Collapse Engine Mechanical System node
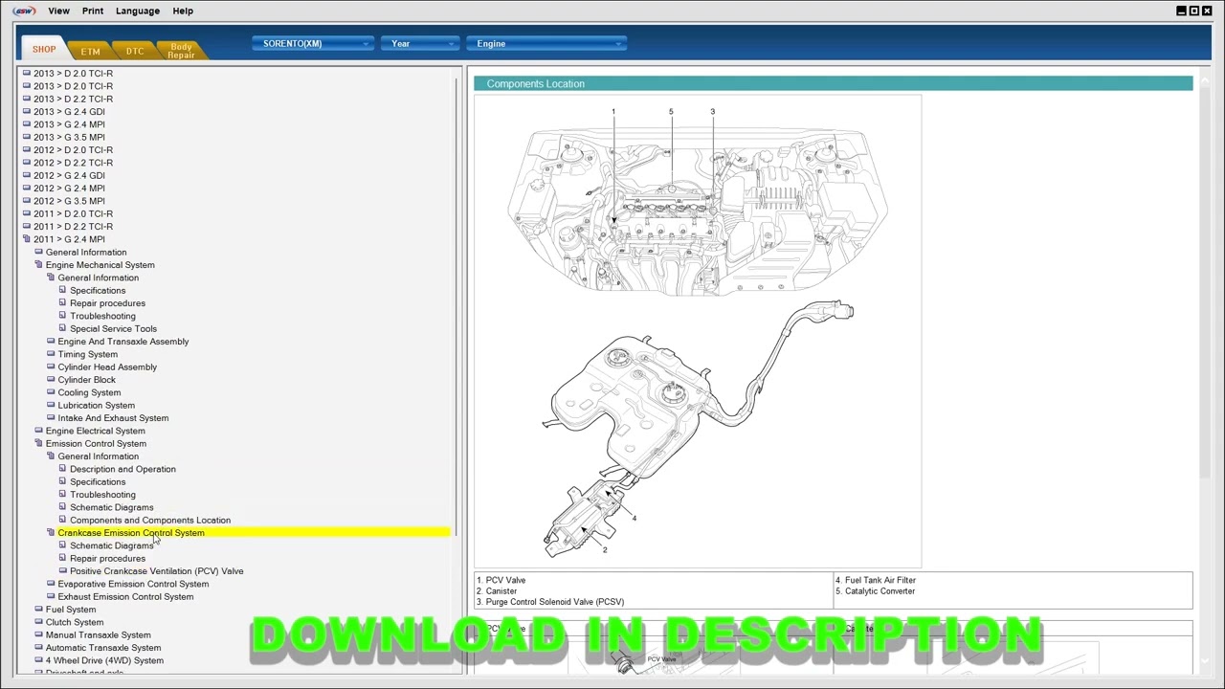The image size is (1225, 689). pyautogui.click(x=38, y=265)
